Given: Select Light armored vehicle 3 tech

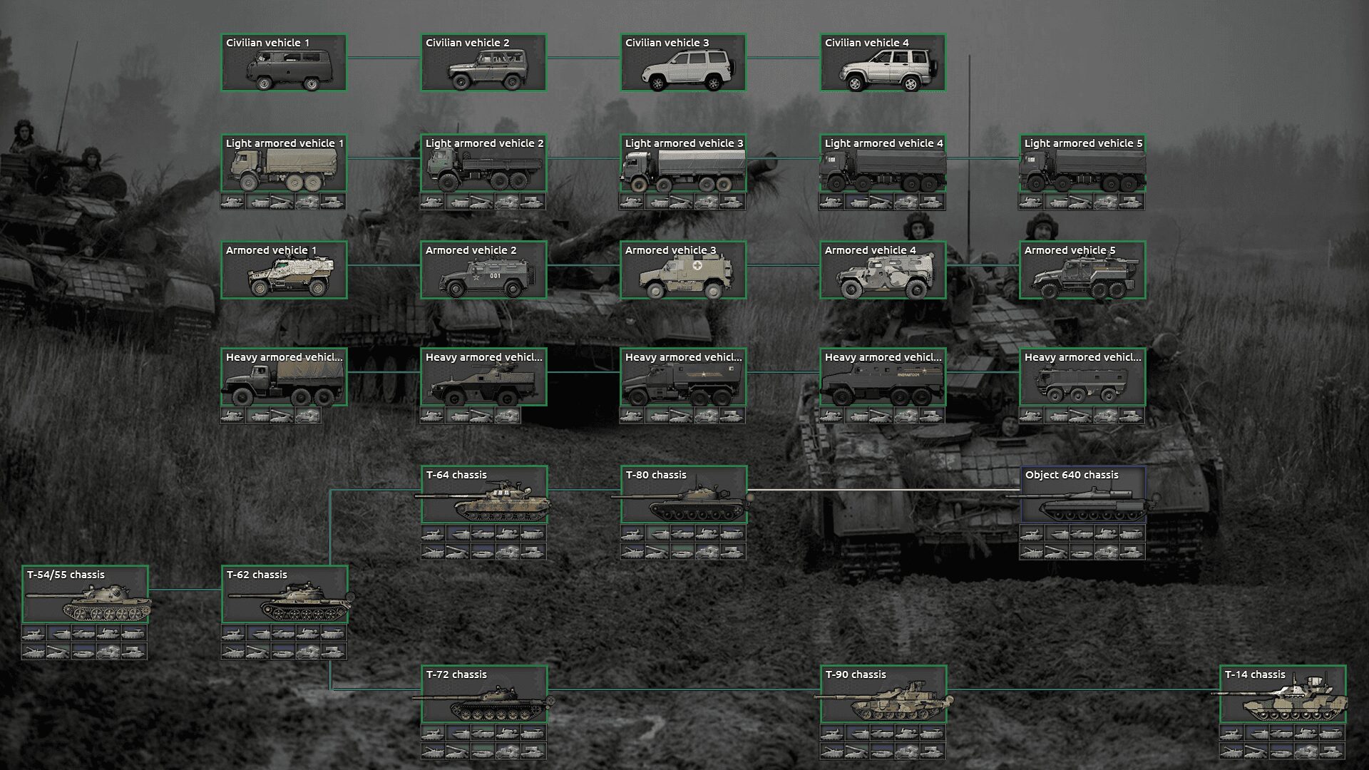Looking at the screenshot, I should (x=683, y=163).
